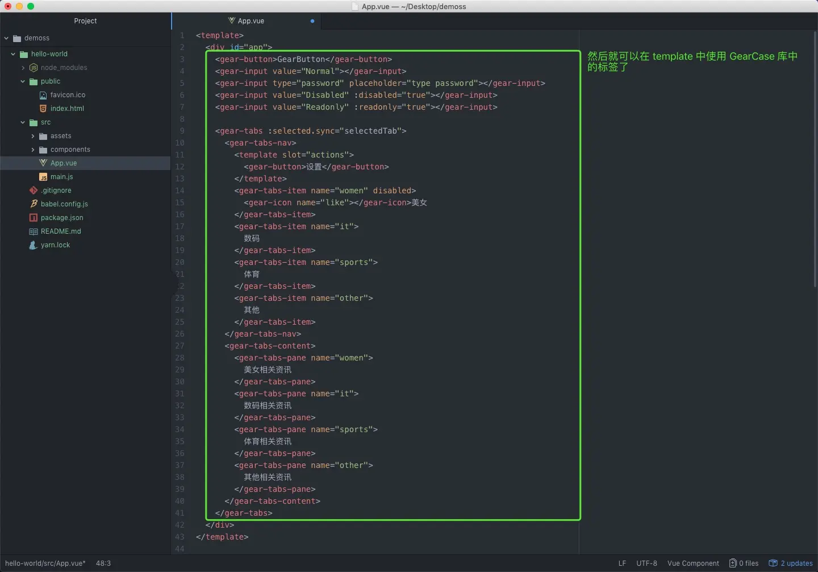The width and height of the screenshot is (818, 572).
Task: Collapse the hello-world folder chevron
Action: [x=13, y=54]
